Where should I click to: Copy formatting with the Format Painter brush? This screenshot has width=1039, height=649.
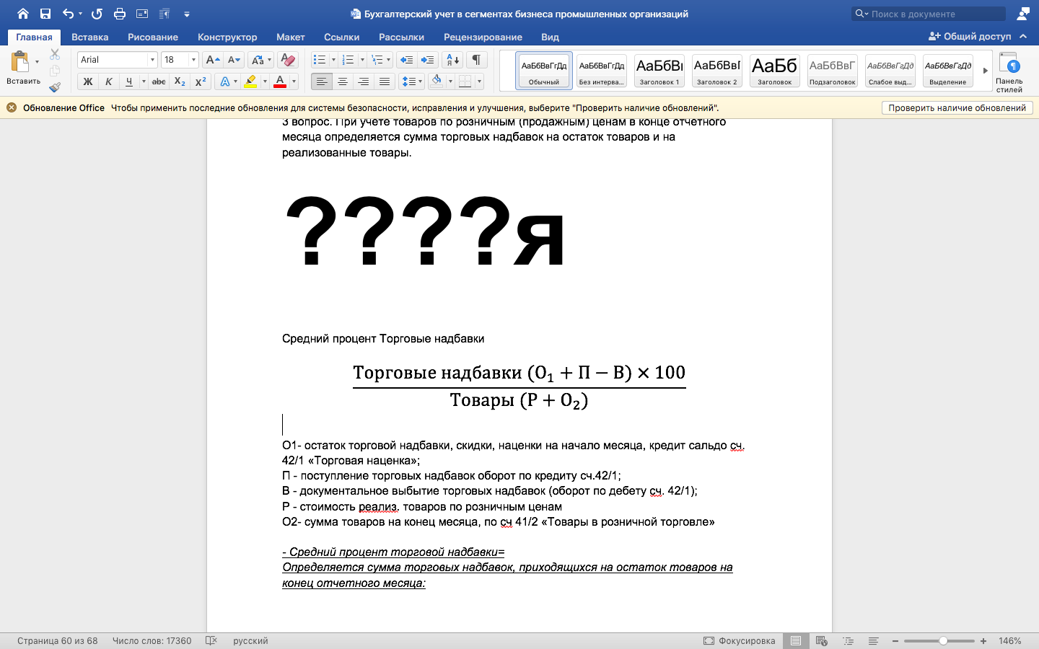tap(55, 87)
